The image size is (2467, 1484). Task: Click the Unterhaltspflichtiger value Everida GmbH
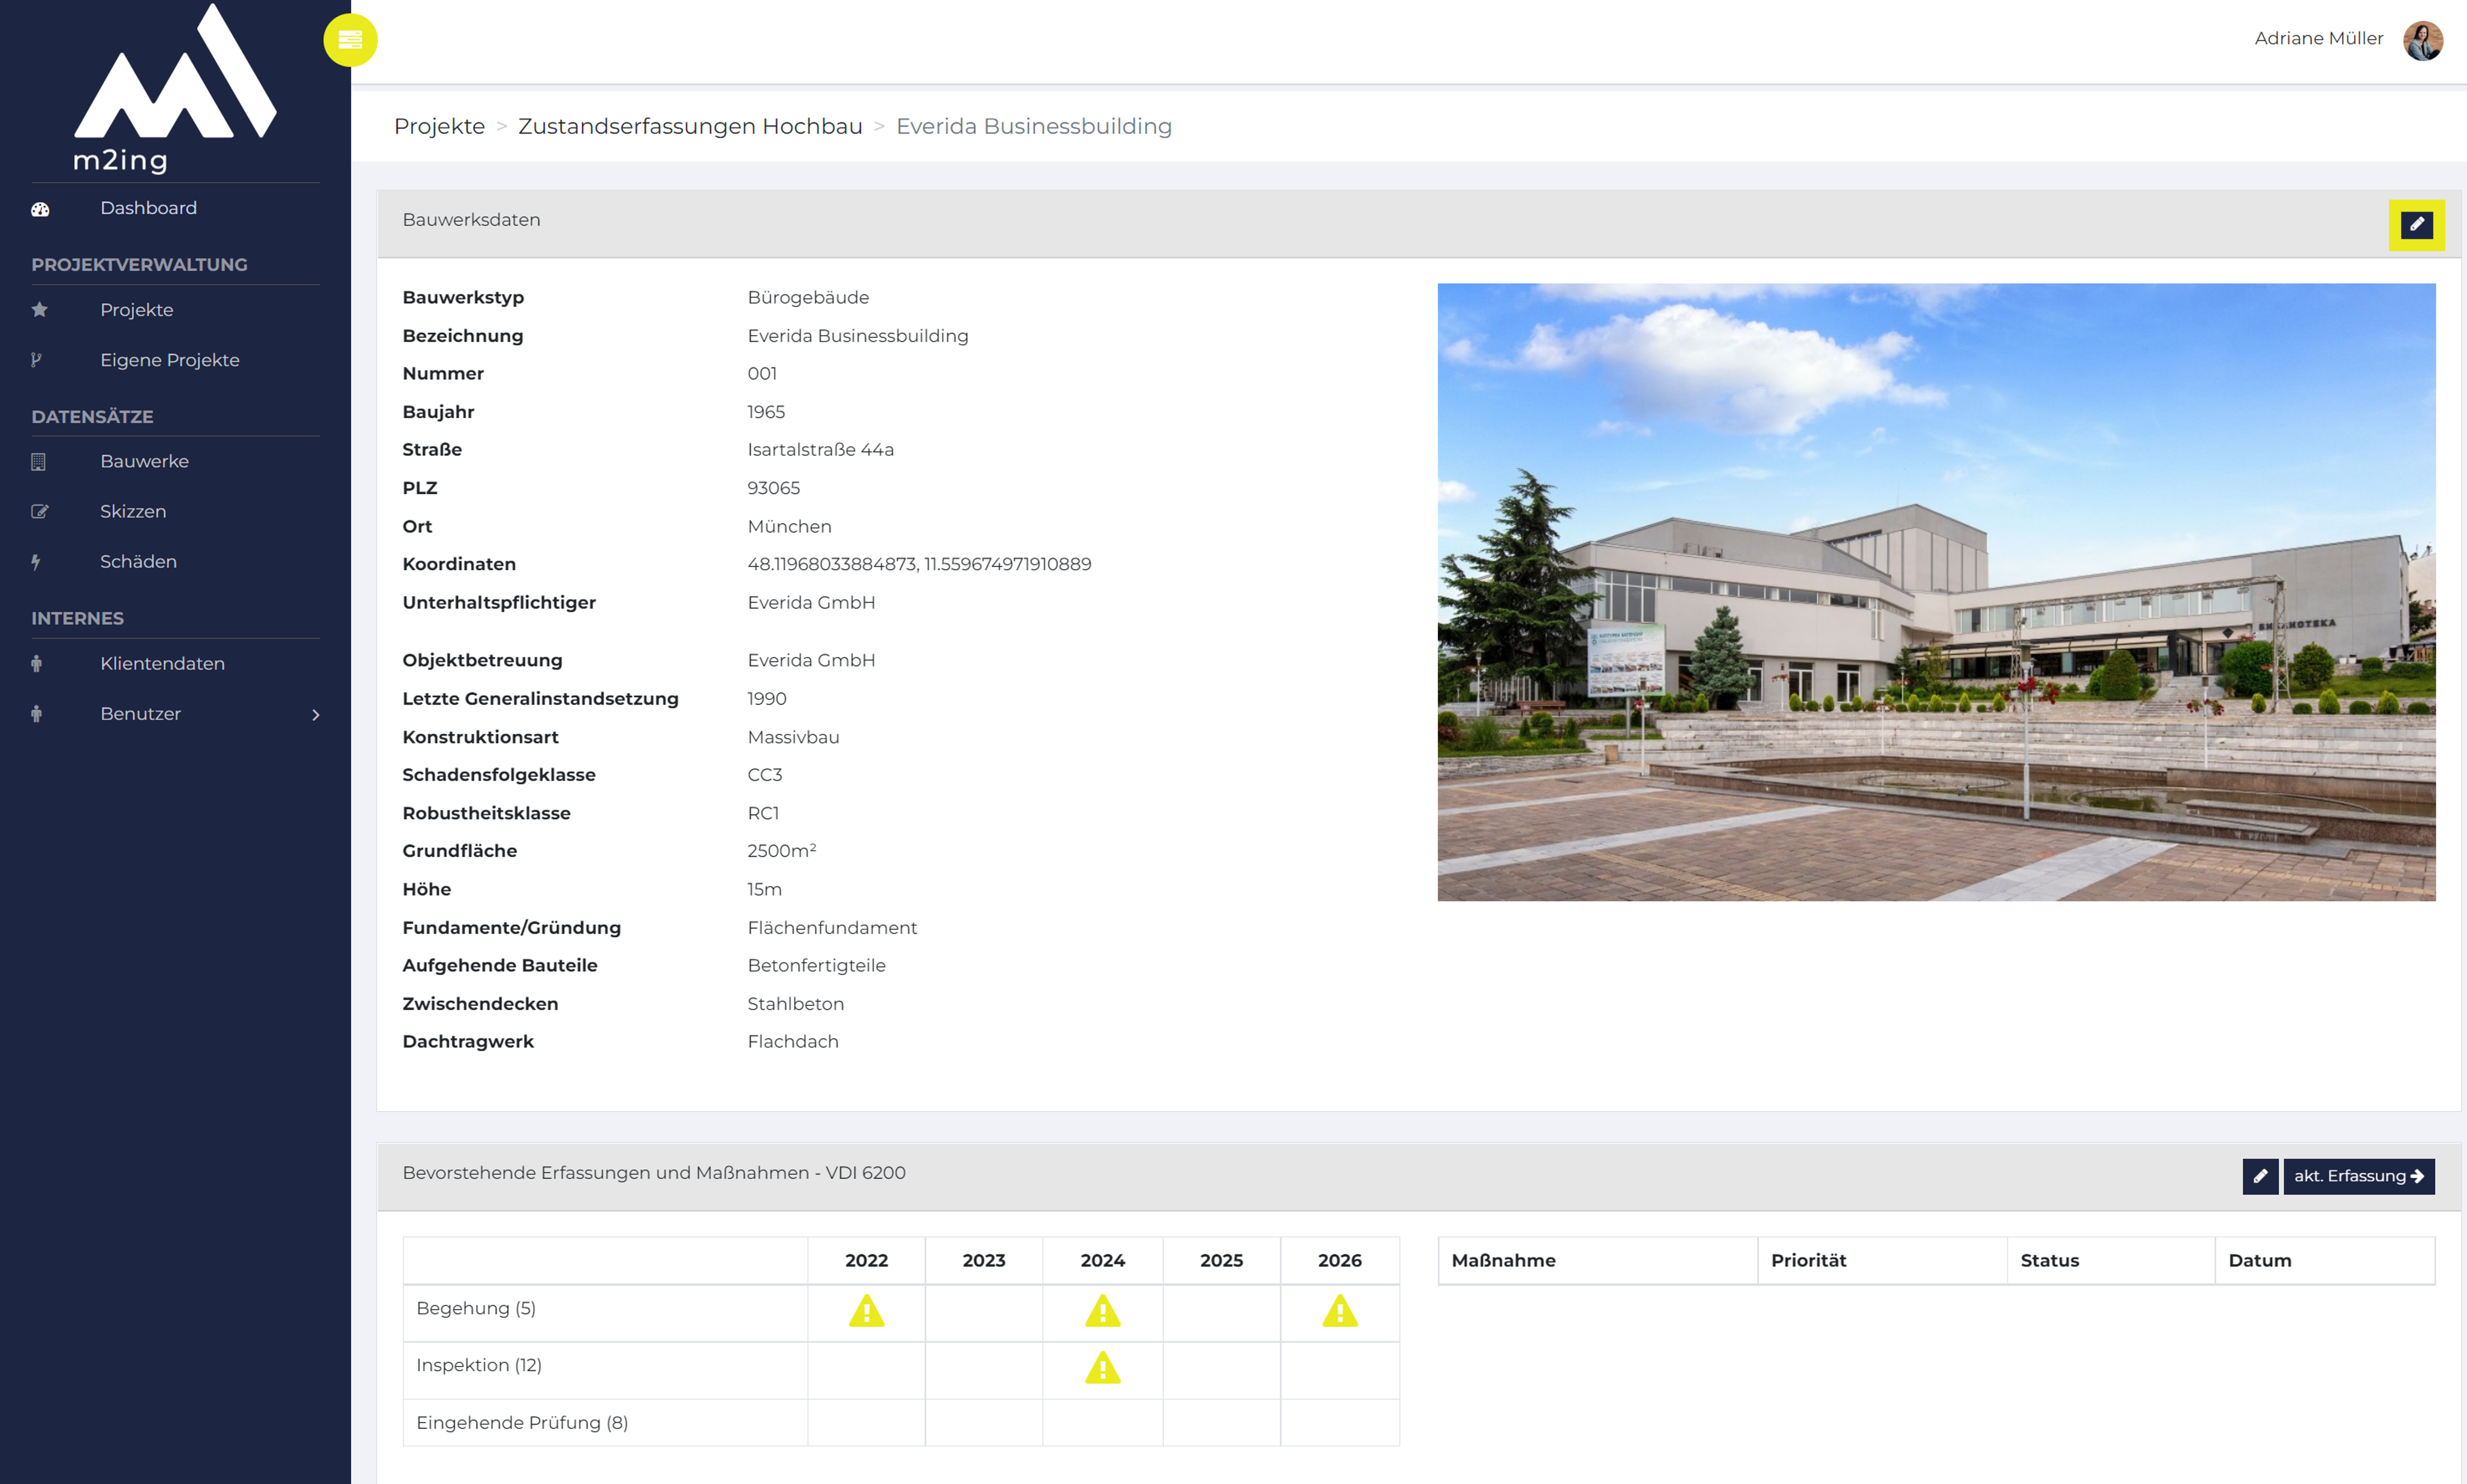[811, 603]
